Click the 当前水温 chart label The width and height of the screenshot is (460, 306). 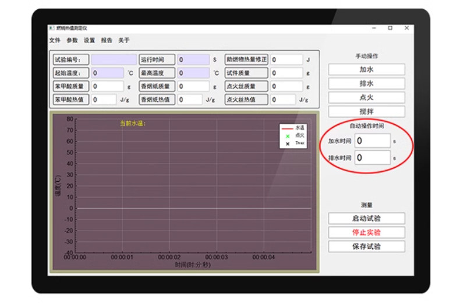point(133,124)
